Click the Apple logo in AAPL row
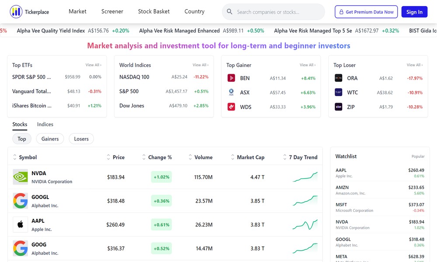 20,224
